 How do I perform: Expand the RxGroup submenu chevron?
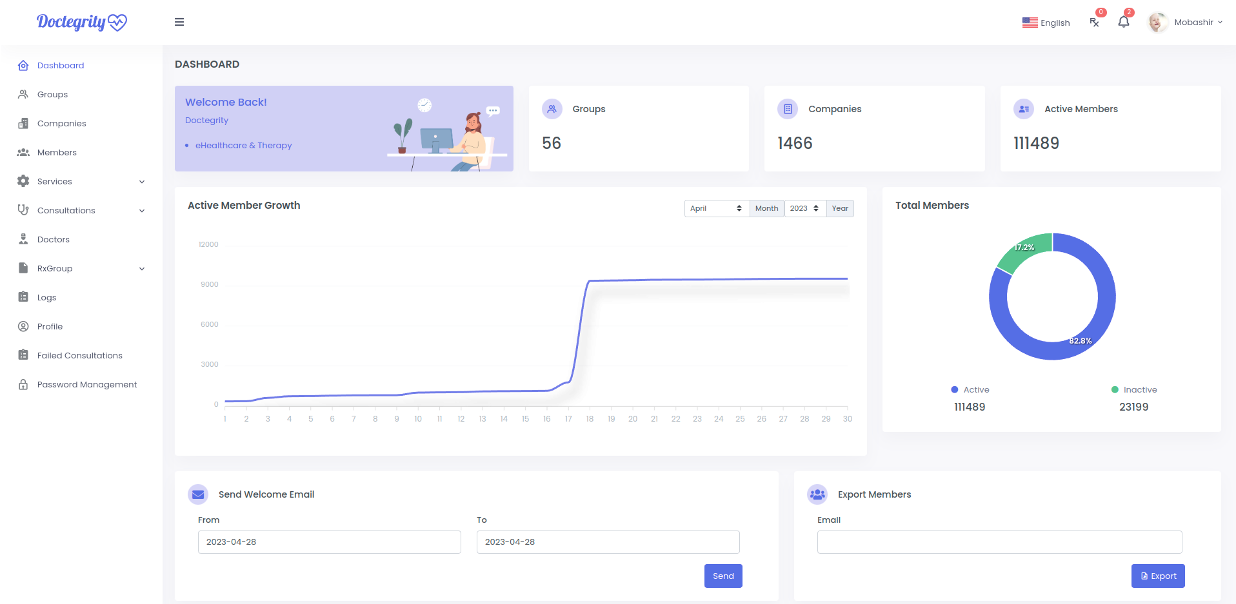point(142,269)
